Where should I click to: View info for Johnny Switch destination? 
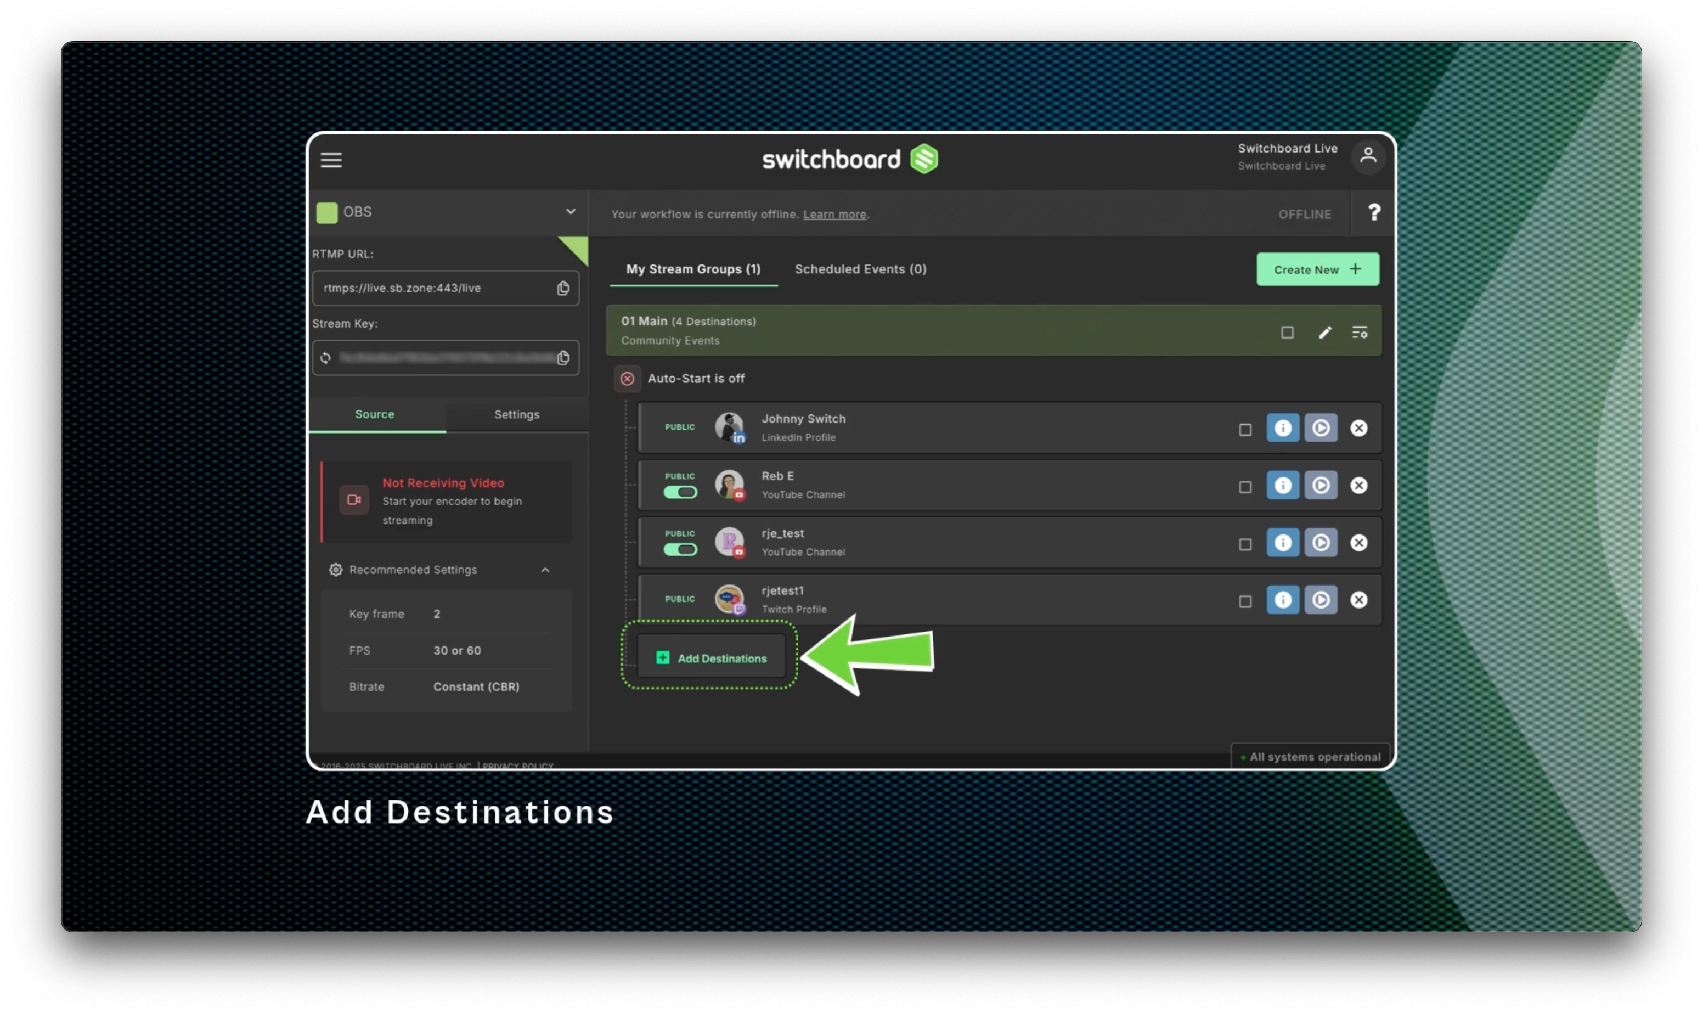pyautogui.click(x=1282, y=428)
